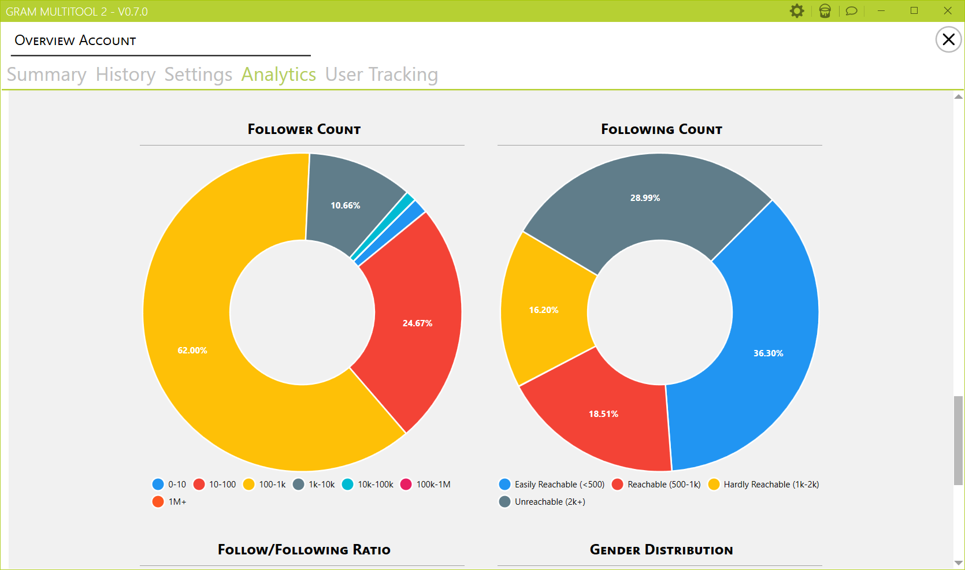Click the scrollbar up arrow
965x570 pixels.
click(959, 97)
